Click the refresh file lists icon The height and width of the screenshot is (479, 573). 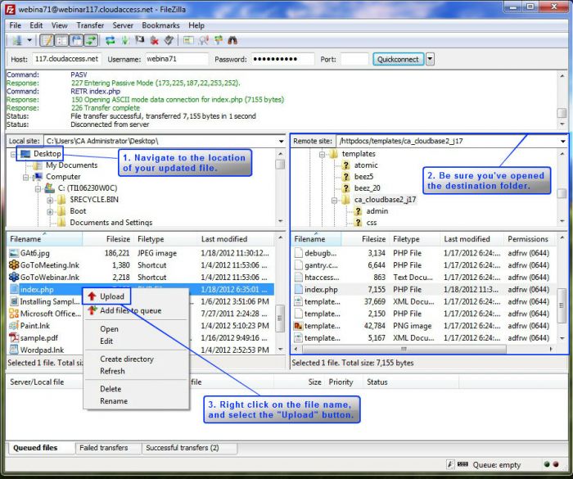tap(110, 40)
